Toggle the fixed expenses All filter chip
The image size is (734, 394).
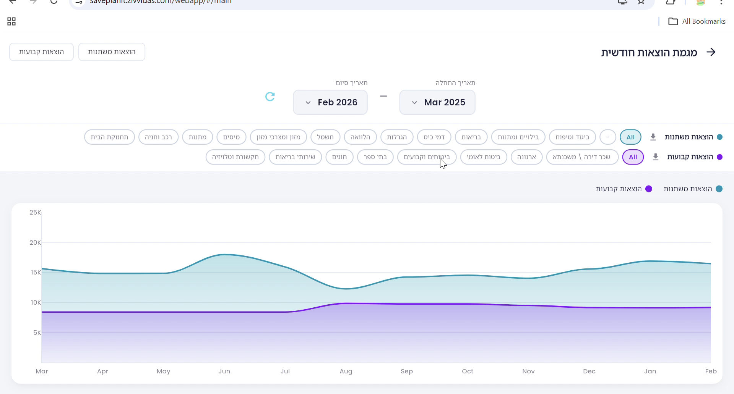633,157
